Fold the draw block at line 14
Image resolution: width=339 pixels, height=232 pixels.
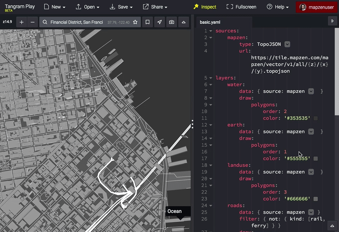[x=211, y=138]
